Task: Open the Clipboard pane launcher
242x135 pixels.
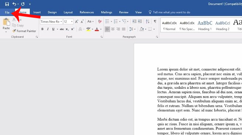Action: [x=37, y=37]
